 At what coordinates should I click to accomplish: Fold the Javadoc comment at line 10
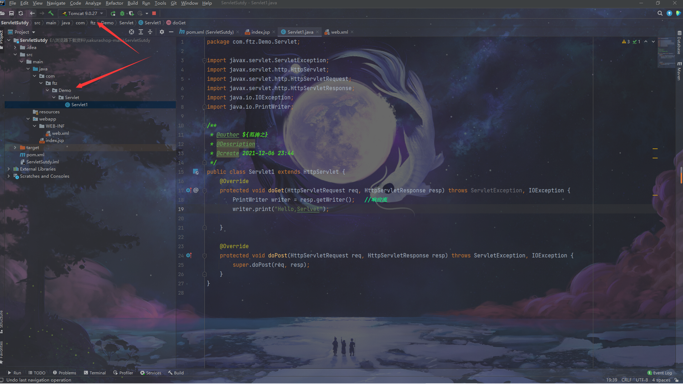(204, 125)
